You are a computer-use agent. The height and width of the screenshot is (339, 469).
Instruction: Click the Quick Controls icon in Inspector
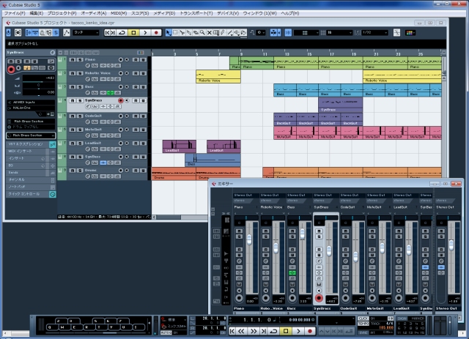52,194
